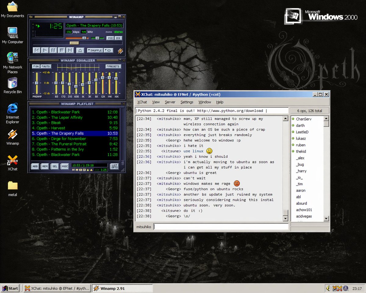The width and height of the screenshot is (366, 293).
Task: Open the metal folder on the desktop
Action: [x=13, y=188]
